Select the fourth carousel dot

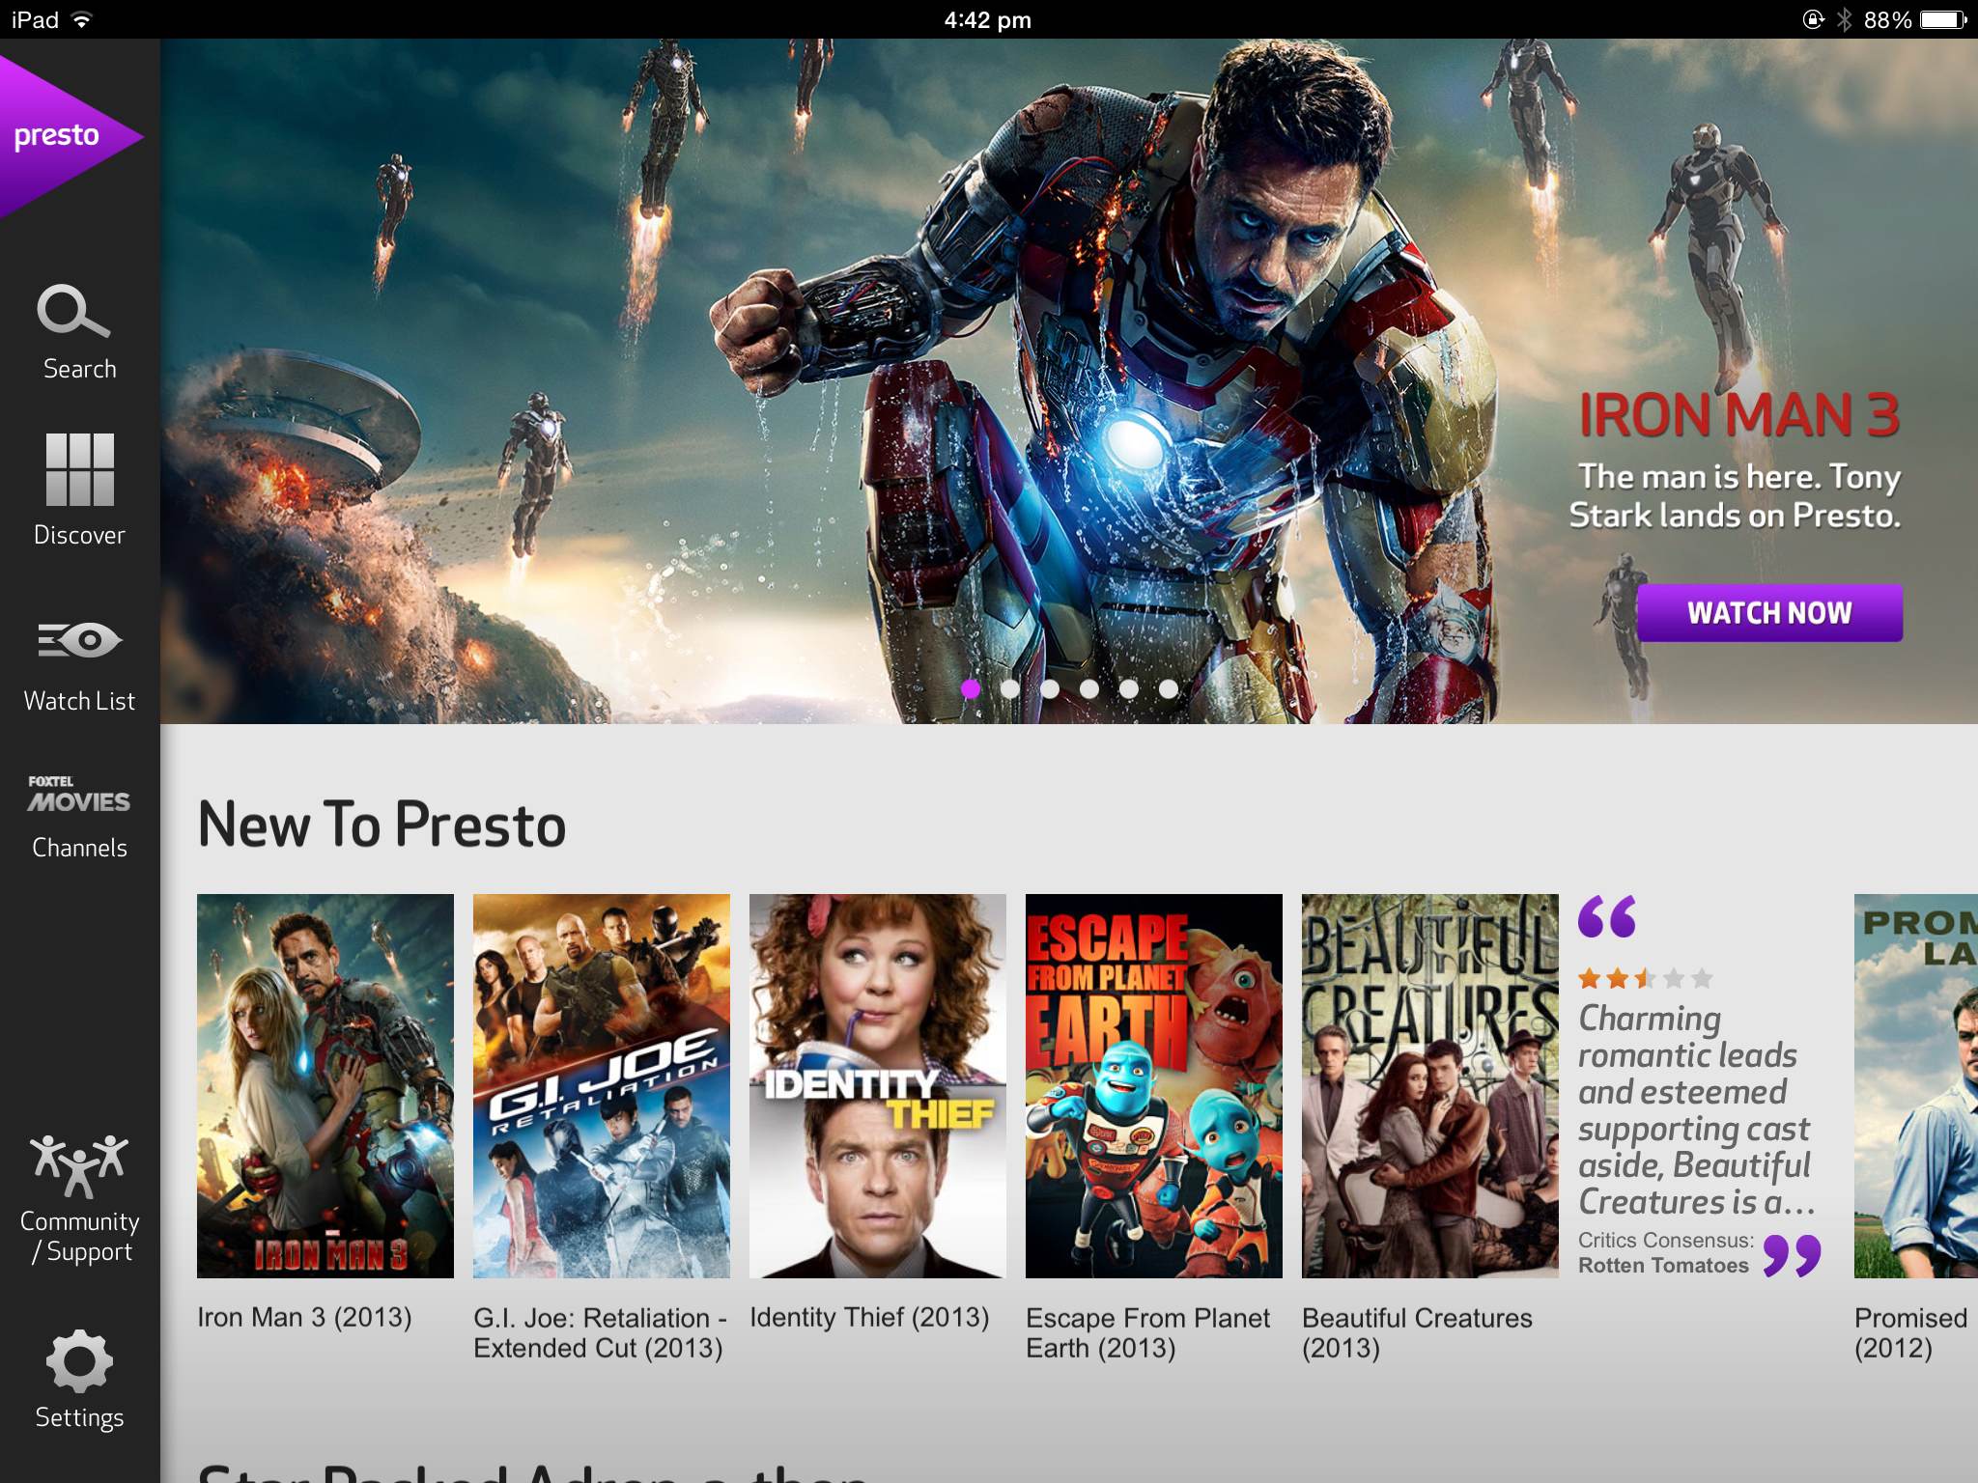[1089, 688]
